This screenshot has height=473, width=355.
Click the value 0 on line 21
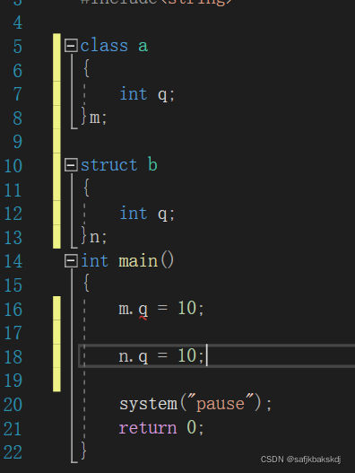(x=192, y=428)
